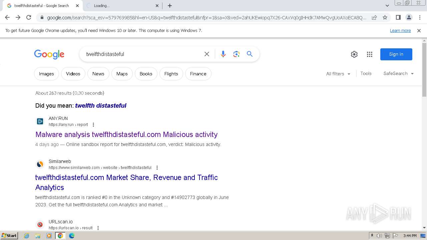The height and width of the screenshot is (240, 427).
Task: Open Chrome three-dot menu
Action: [419, 17]
